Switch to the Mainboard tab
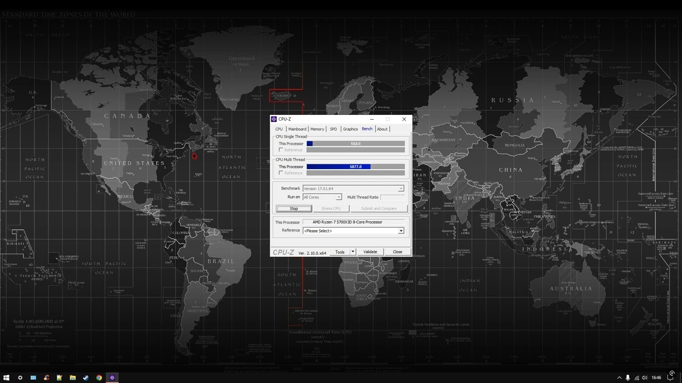Screen dimensions: 682x383 [x=297, y=129]
